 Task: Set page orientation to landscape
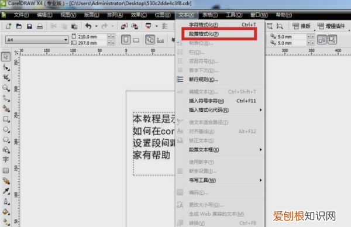(x=136, y=40)
